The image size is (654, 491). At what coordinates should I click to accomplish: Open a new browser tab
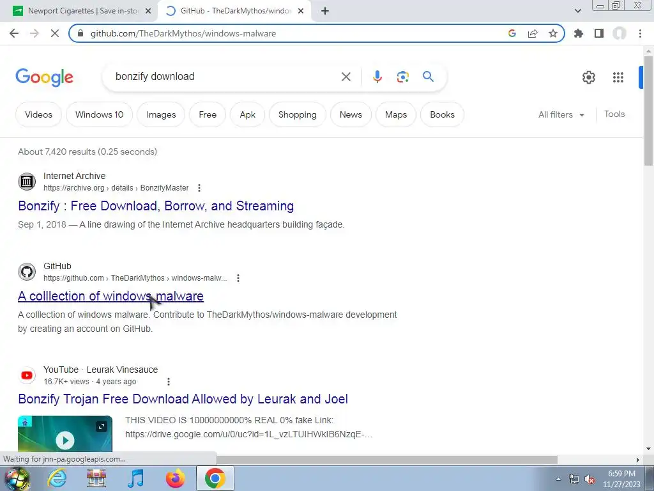pos(325,11)
